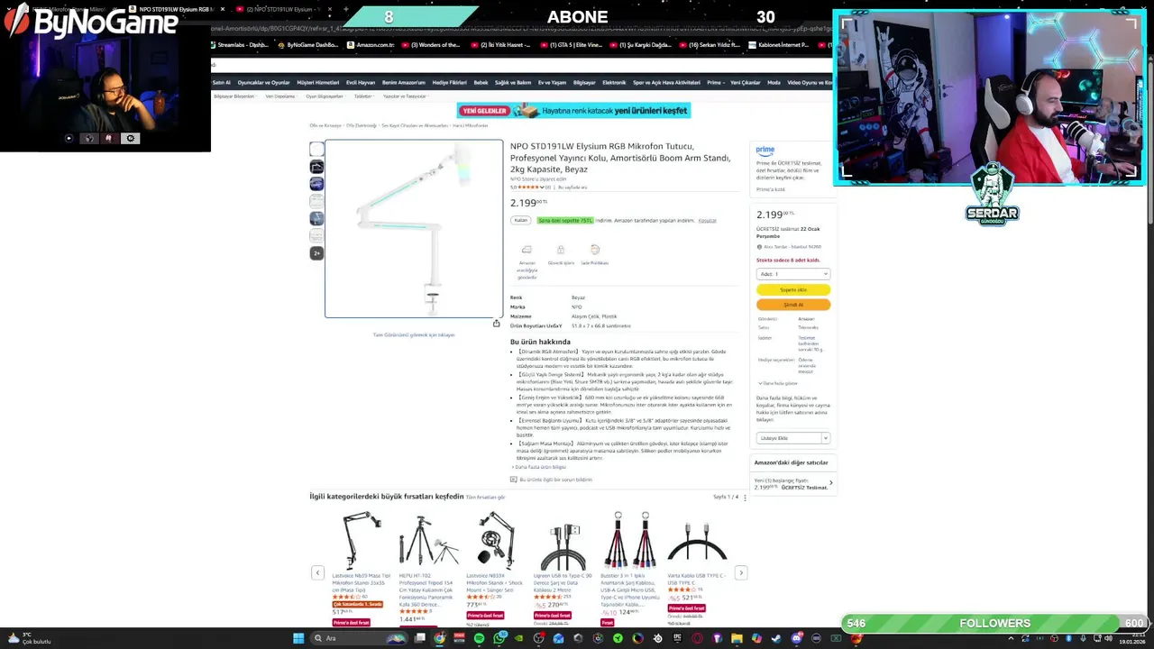Viewport: 1154px width, 649px height.
Task: Open Tabletler subnav dropdown
Action: (x=364, y=96)
